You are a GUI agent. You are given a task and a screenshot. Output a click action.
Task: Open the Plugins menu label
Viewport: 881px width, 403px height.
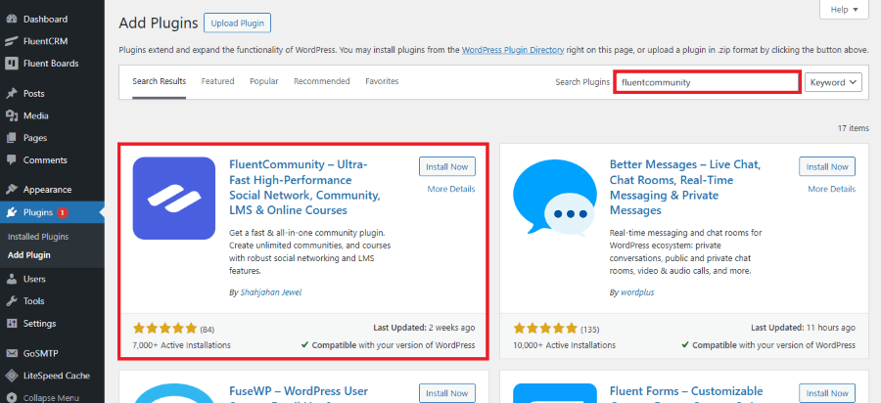tap(38, 212)
